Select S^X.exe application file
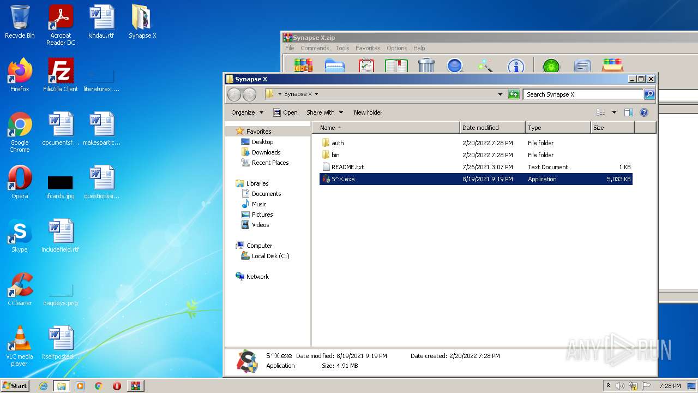Image resolution: width=698 pixels, height=393 pixels. [x=476, y=179]
